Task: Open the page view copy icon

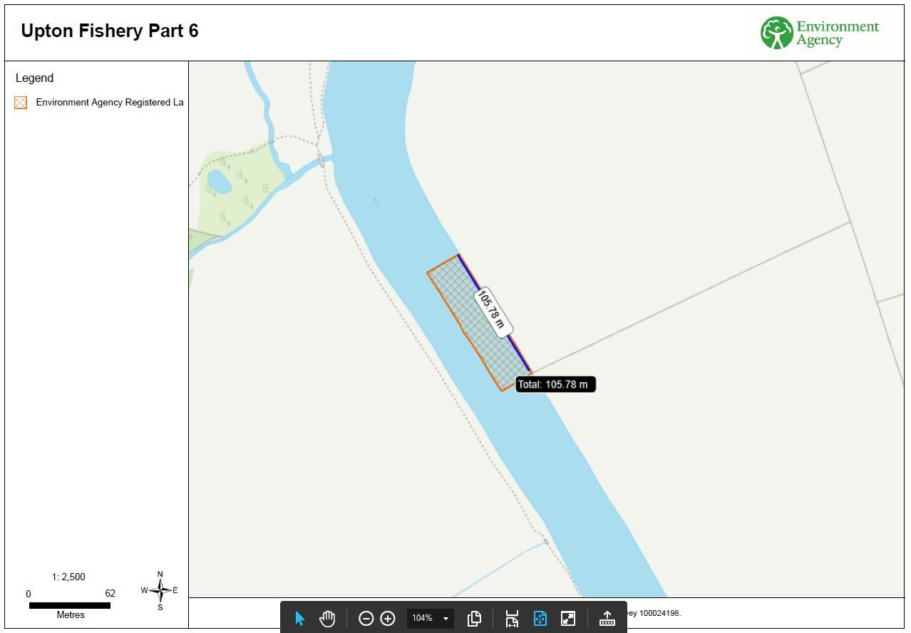Action: (474, 618)
